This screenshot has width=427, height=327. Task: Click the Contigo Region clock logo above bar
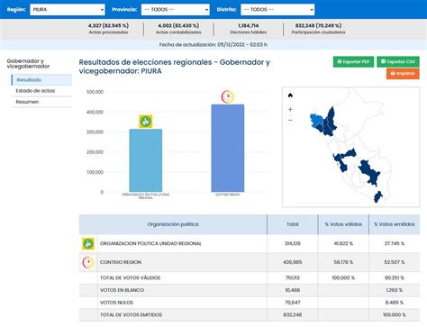pyautogui.click(x=228, y=96)
